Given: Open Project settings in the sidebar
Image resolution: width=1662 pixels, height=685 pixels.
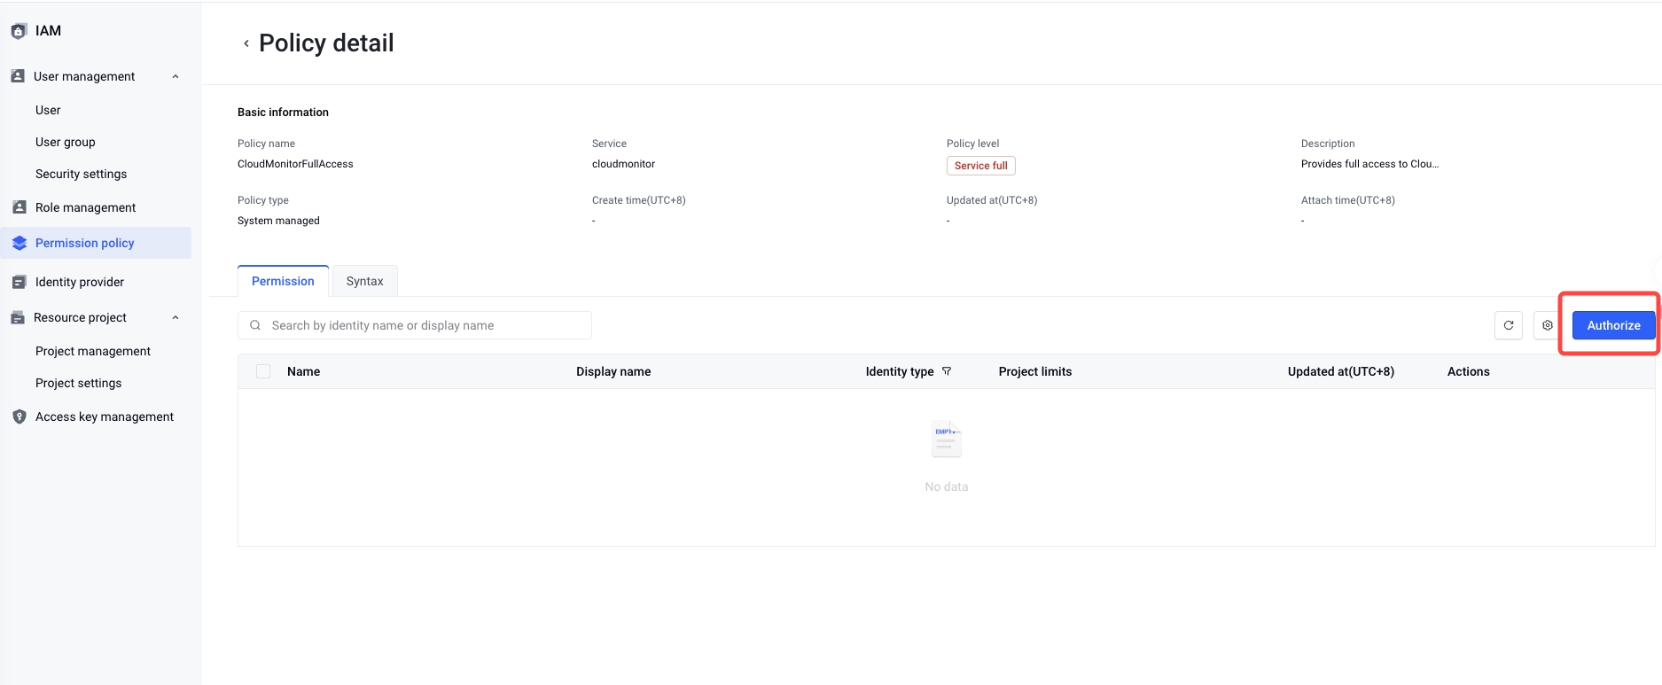Looking at the screenshot, I should (79, 383).
